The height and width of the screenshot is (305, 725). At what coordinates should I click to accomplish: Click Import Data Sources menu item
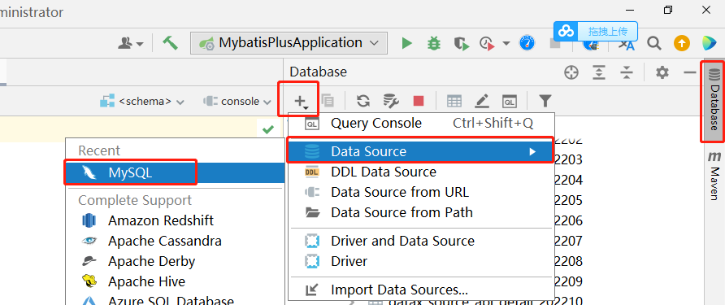tap(421, 290)
